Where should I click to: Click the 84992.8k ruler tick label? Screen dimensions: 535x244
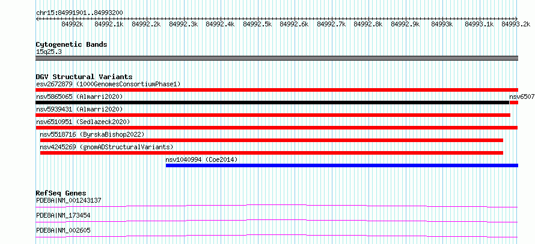tap(368, 24)
